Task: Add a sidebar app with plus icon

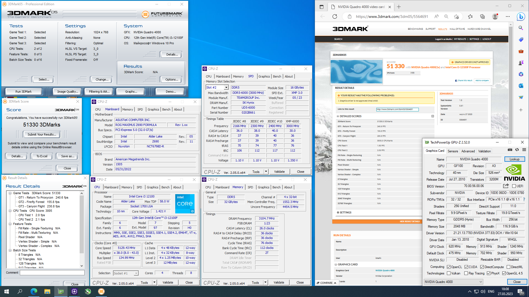Action: click(x=521, y=110)
